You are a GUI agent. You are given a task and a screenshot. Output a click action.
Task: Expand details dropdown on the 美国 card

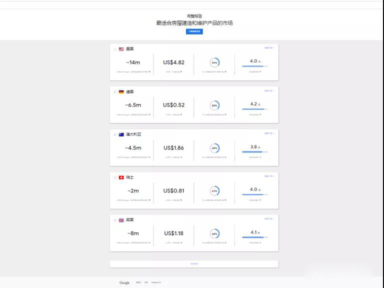pyautogui.click(x=269, y=48)
